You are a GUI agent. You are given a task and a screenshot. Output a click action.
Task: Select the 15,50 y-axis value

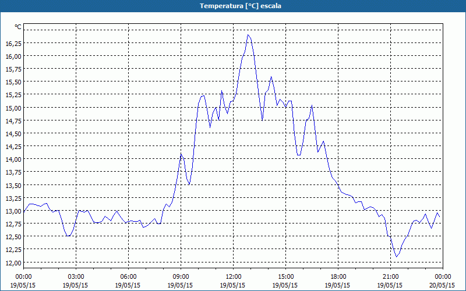pyautogui.click(x=13, y=82)
